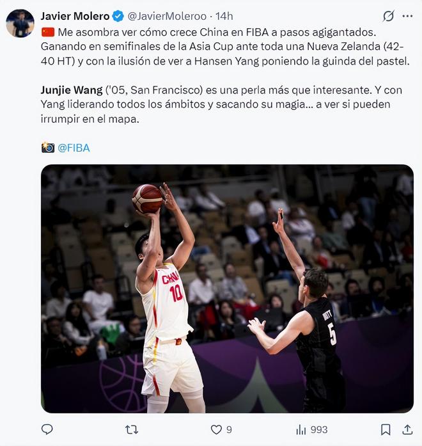The width and height of the screenshot is (422, 446).
Task: Repost this tweet with retweet icon
Action: coord(132,429)
